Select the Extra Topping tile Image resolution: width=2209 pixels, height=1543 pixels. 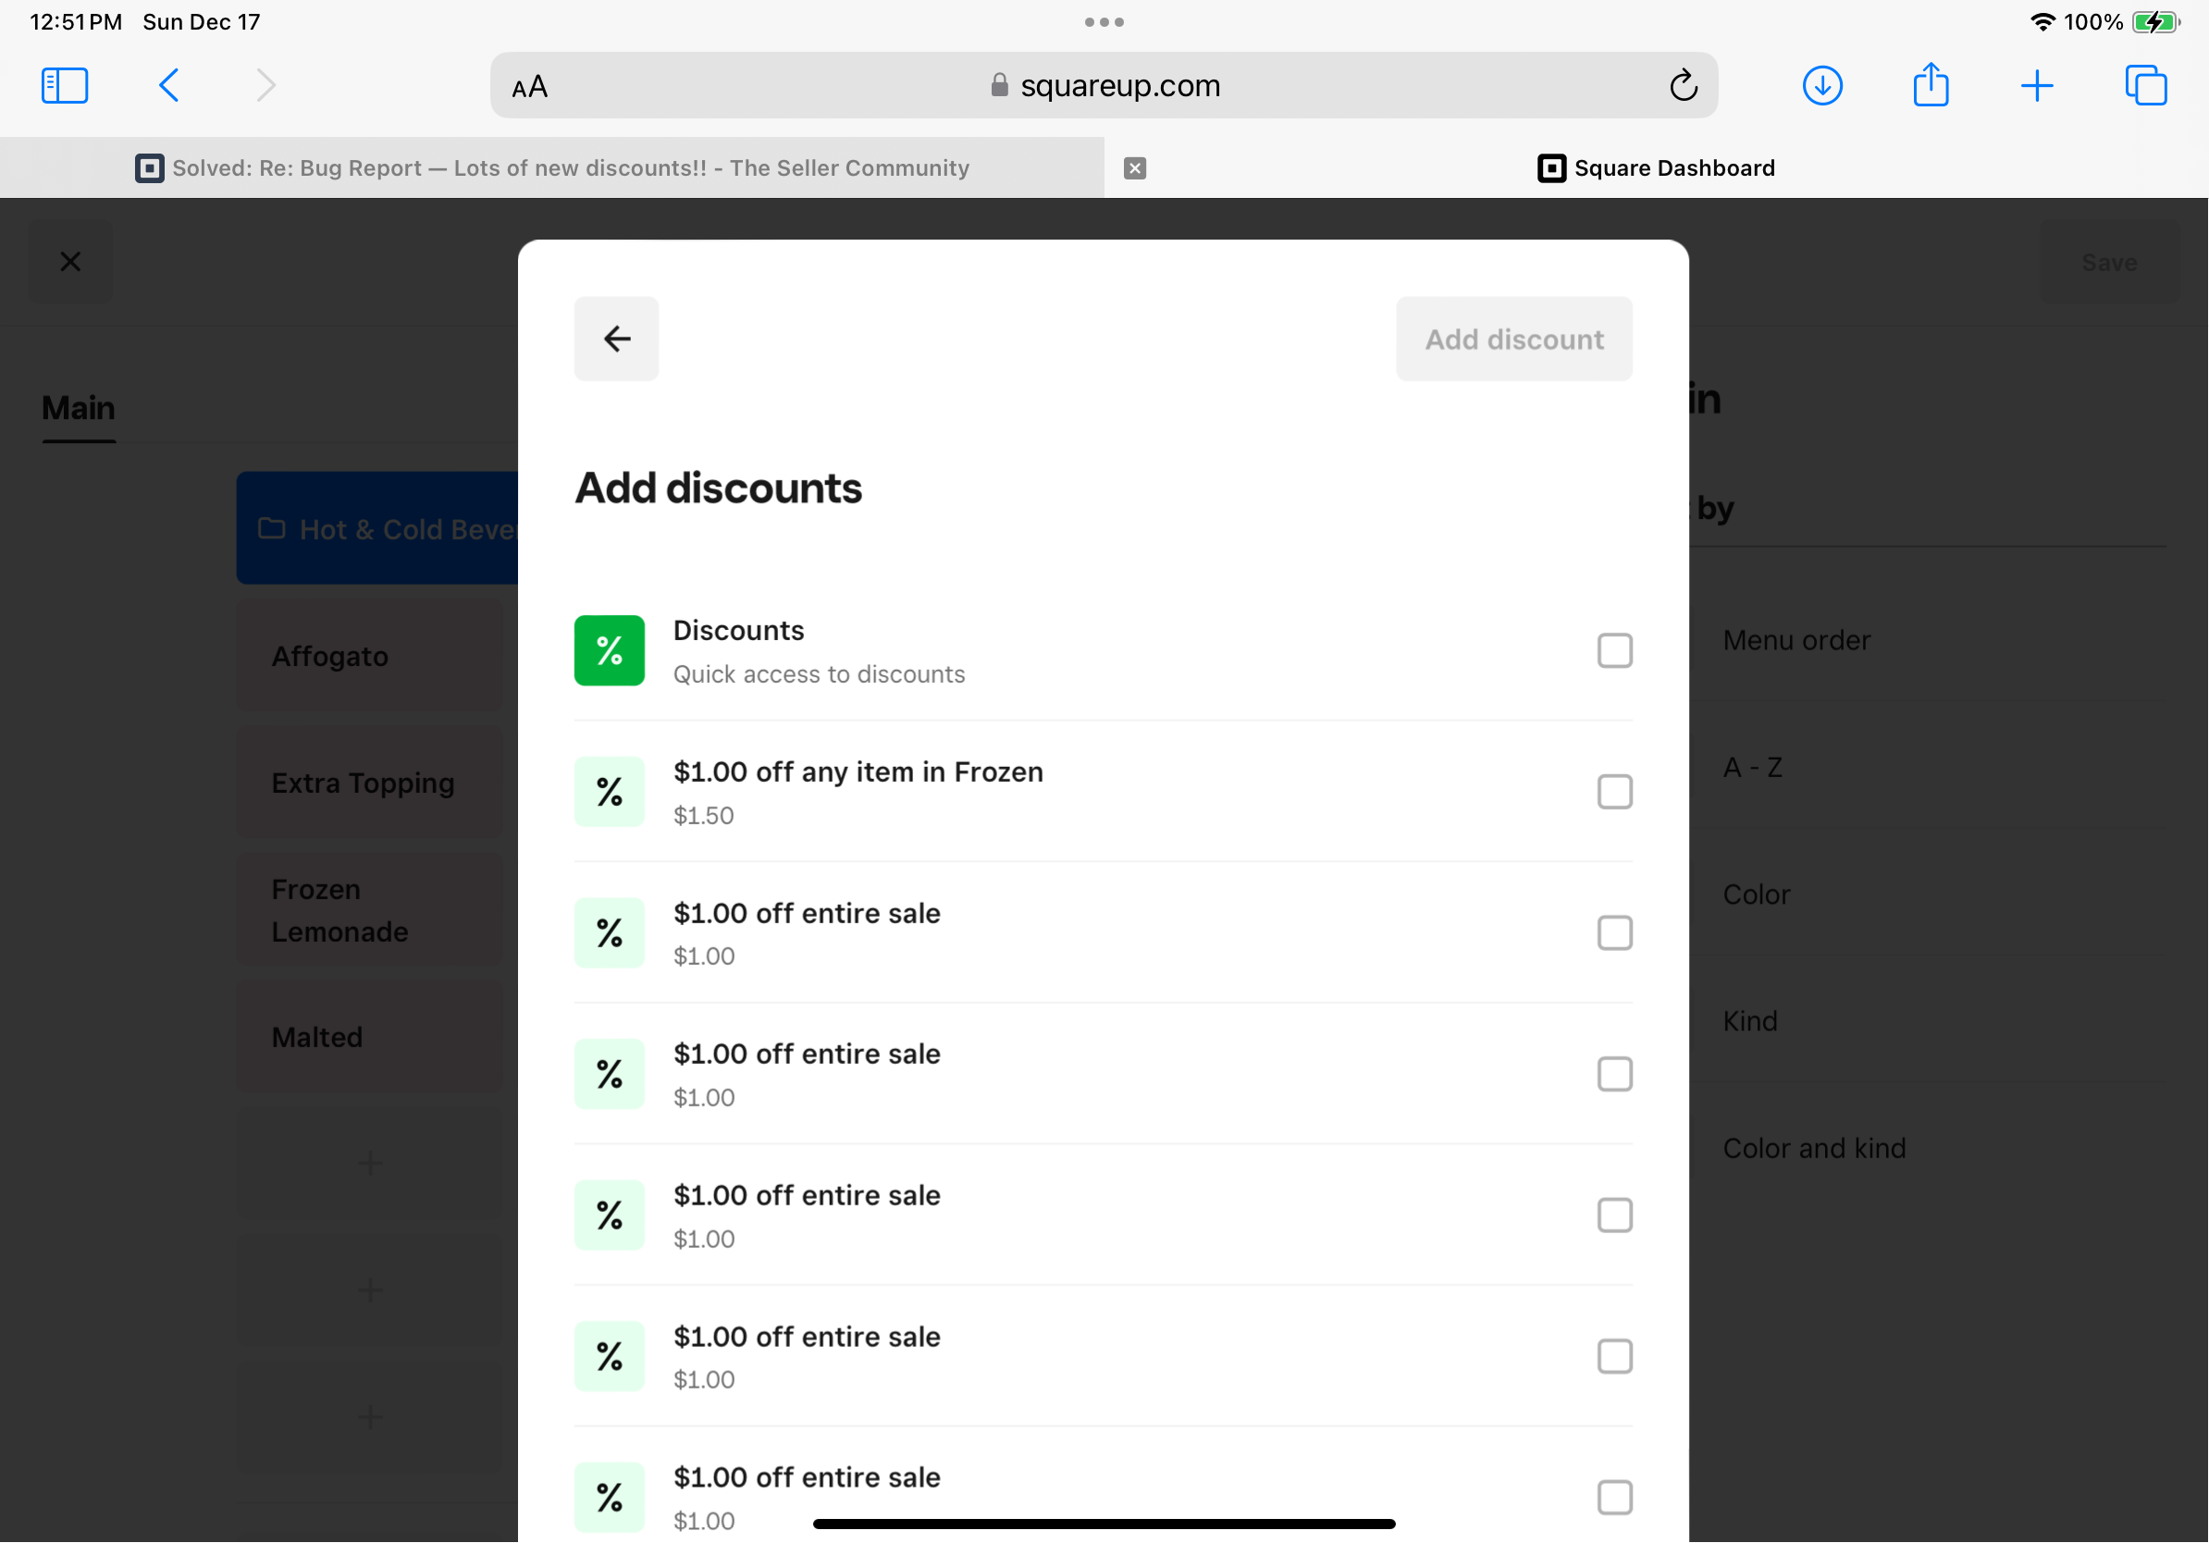370,783
